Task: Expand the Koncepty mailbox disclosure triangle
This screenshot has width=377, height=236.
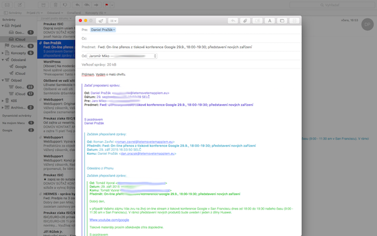Action: point(3,53)
